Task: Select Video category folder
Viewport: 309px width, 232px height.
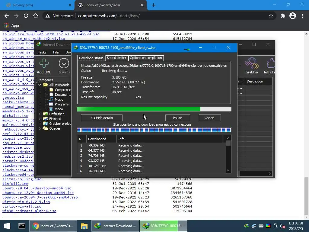Action: point(56,109)
